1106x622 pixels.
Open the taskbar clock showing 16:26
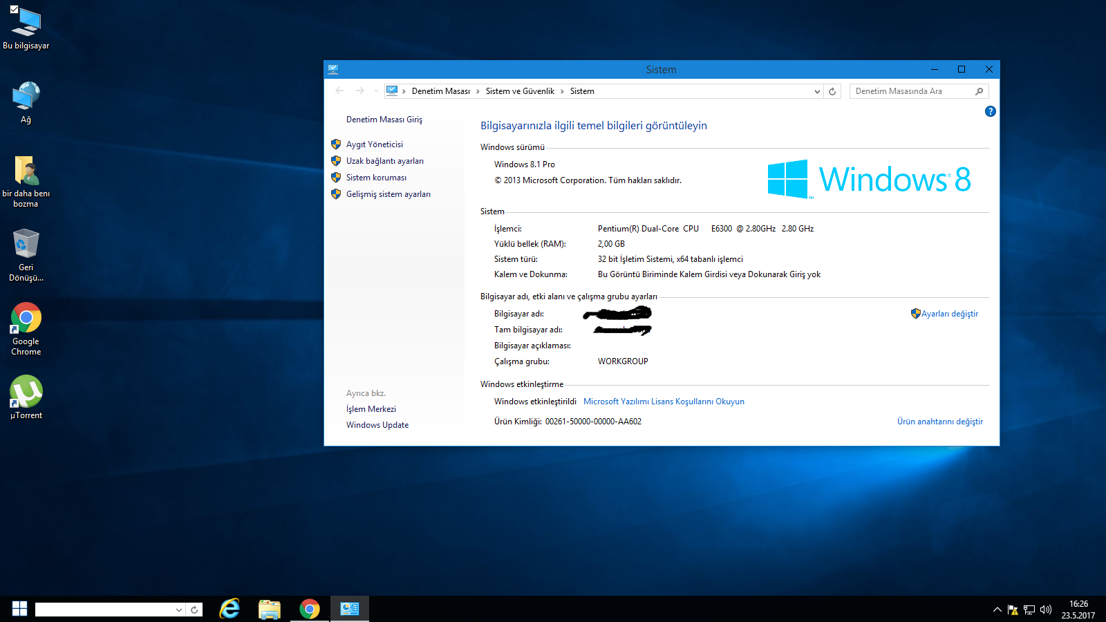[x=1078, y=610]
